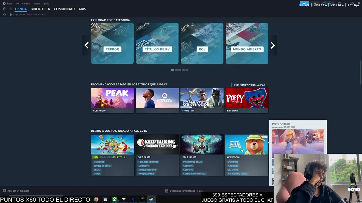The image size is (362, 203).
Task: Click Agregar un producto
Action: click(x=16, y=191)
